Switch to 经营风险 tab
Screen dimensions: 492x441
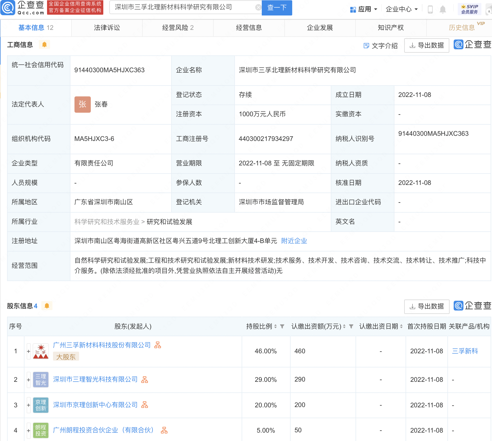click(x=178, y=28)
